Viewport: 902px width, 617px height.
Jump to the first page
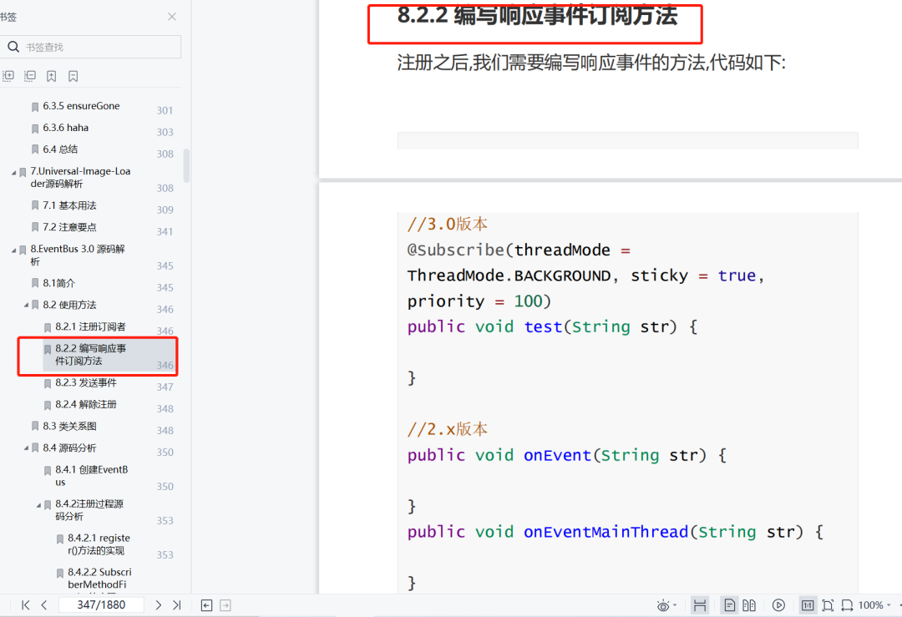(x=25, y=605)
